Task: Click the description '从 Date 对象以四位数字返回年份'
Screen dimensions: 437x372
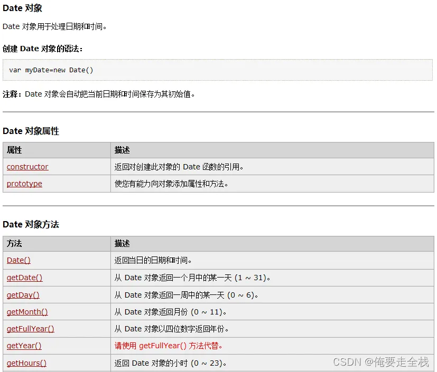Action: [x=172, y=329]
